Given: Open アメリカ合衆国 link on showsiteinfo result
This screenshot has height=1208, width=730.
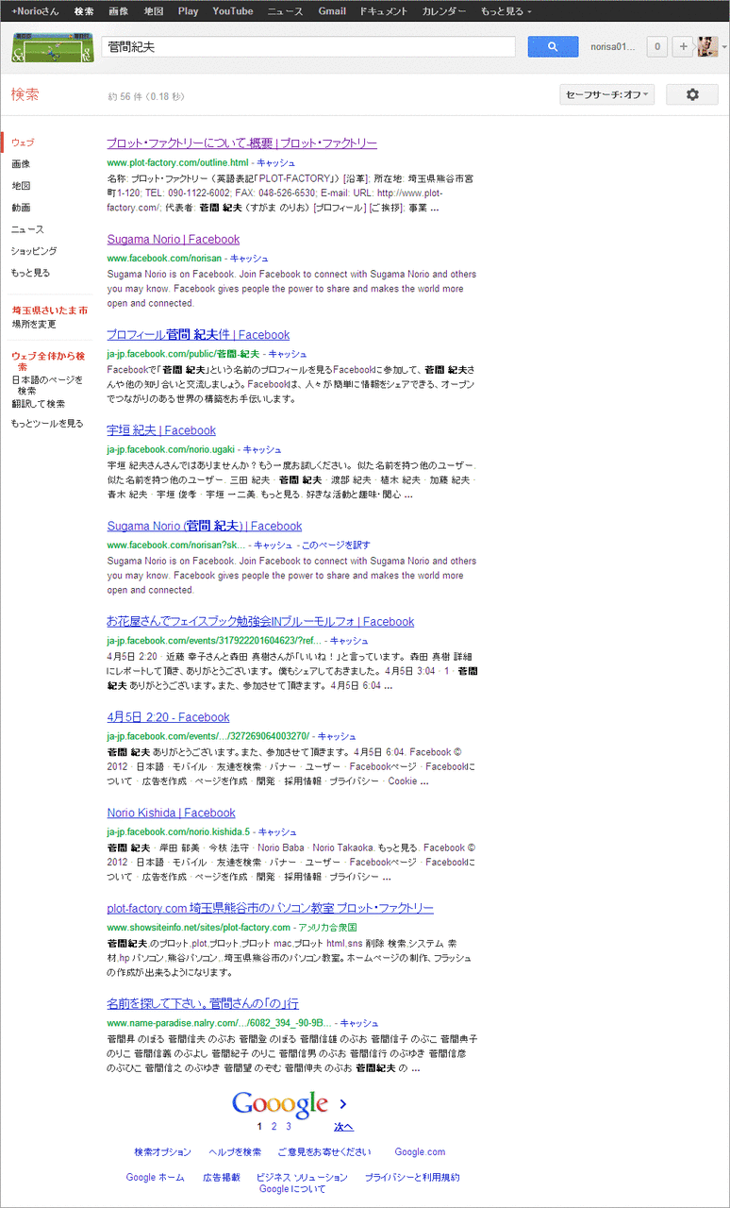Looking at the screenshot, I should click(x=327, y=927).
